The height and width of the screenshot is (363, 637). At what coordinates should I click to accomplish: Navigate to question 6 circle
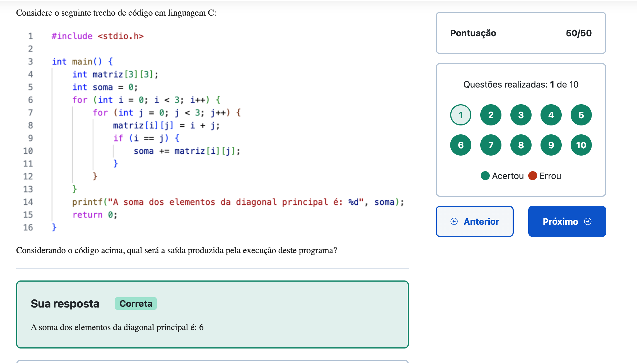coord(460,145)
